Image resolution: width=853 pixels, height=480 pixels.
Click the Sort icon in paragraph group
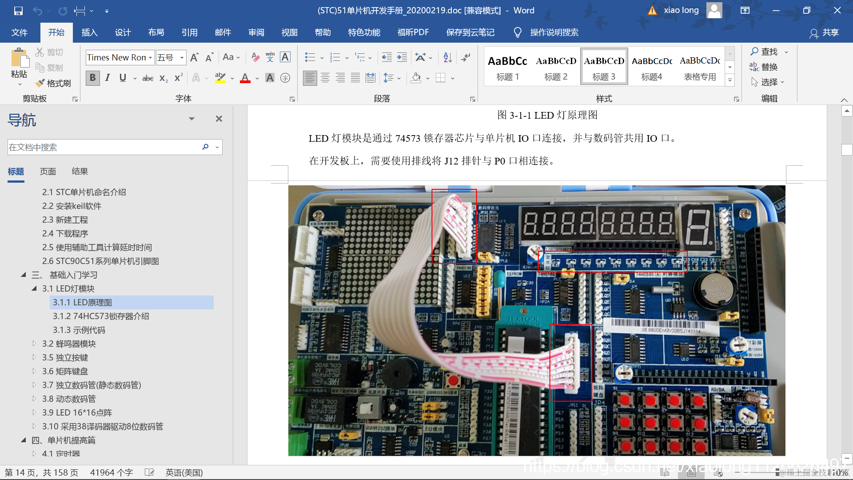(x=447, y=57)
